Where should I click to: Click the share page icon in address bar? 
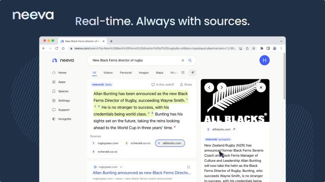[247, 48]
